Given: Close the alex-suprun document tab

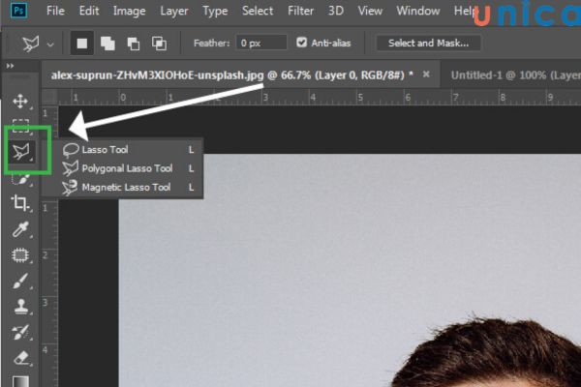Looking at the screenshot, I should [x=426, y=74].
